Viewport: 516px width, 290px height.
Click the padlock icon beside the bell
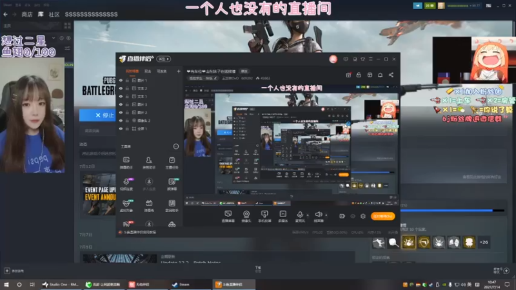click(359, 75)
